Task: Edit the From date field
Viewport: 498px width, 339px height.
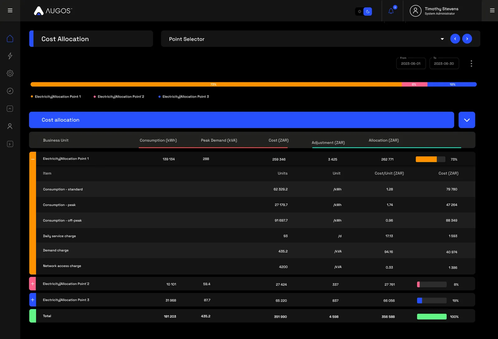Action: 411,63
